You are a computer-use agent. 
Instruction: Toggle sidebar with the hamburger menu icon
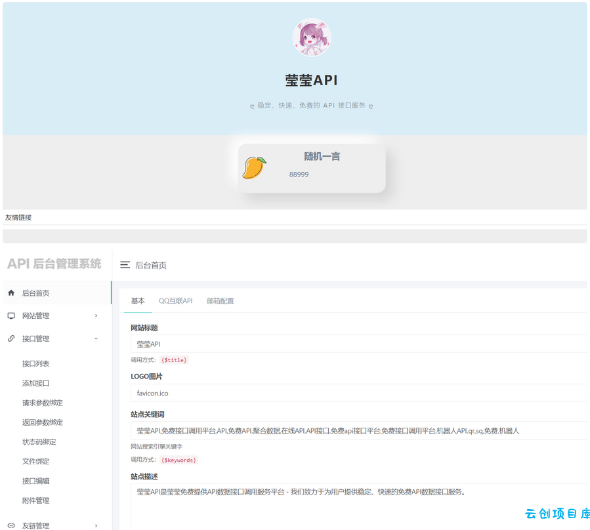click(125, 265)
